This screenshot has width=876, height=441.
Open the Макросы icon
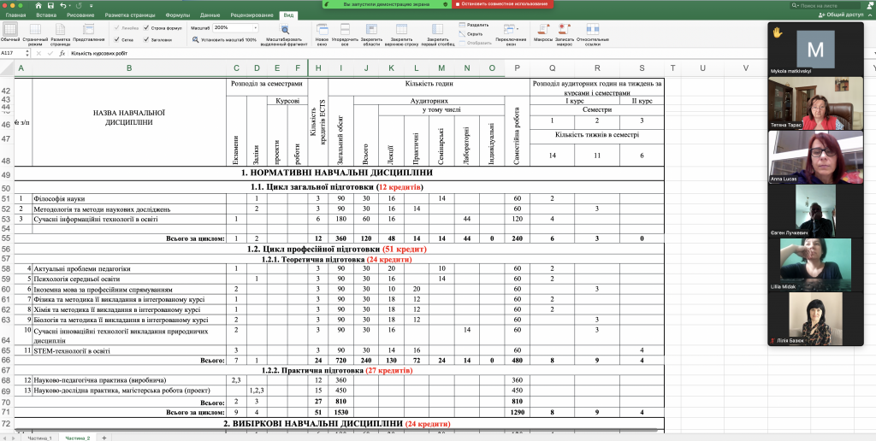pos(542,29)
